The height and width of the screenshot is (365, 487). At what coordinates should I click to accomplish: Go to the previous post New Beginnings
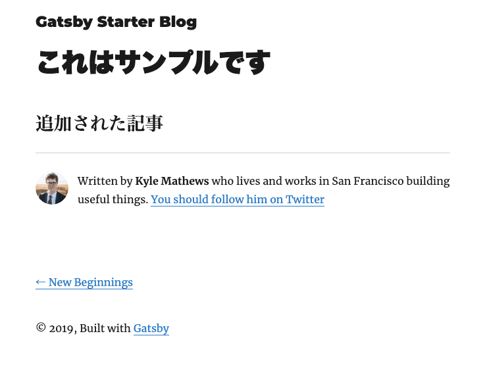pyautogui.click(x=84, y=282)
